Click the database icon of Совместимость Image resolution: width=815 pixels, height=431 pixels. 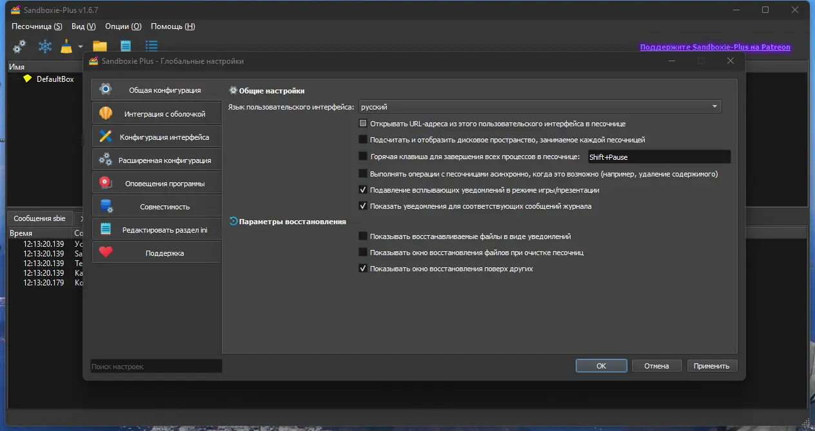(106, 206)
